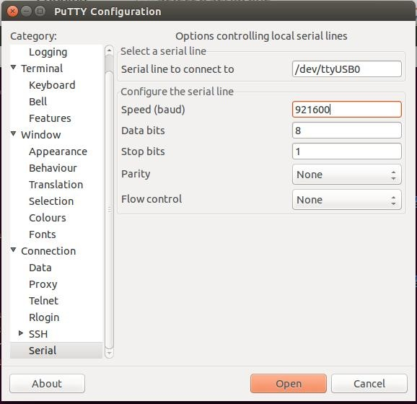Select the Serial category

tap(56, 351)
